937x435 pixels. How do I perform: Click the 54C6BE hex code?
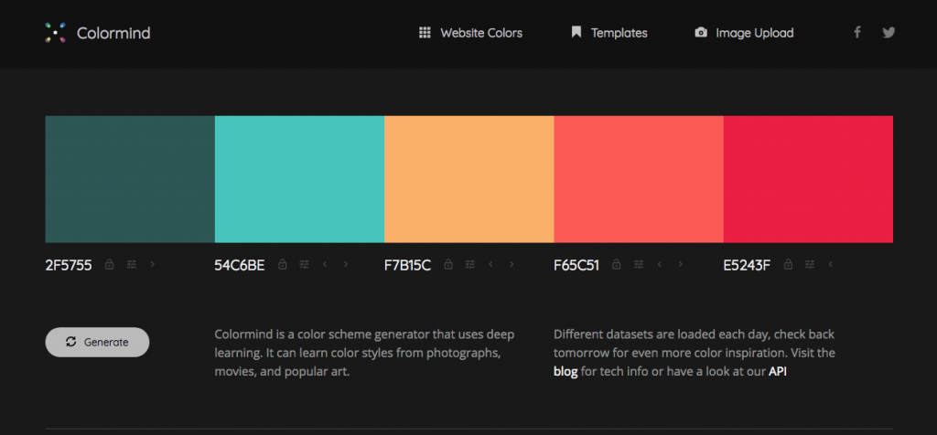tap(240, 265)
